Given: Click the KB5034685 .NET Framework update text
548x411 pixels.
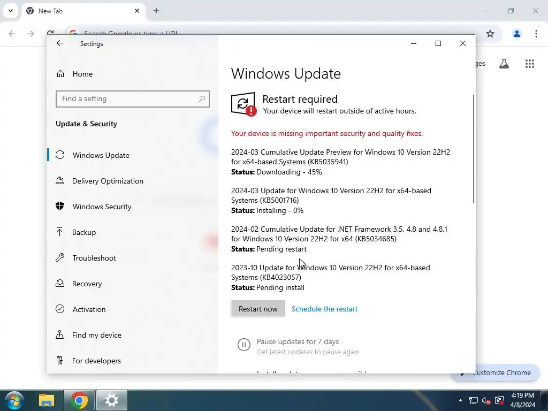Looking at the screenshot, I should click(x=339, y=234).
